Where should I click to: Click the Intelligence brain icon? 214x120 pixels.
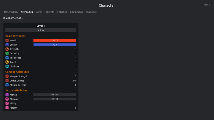[7, 58]
